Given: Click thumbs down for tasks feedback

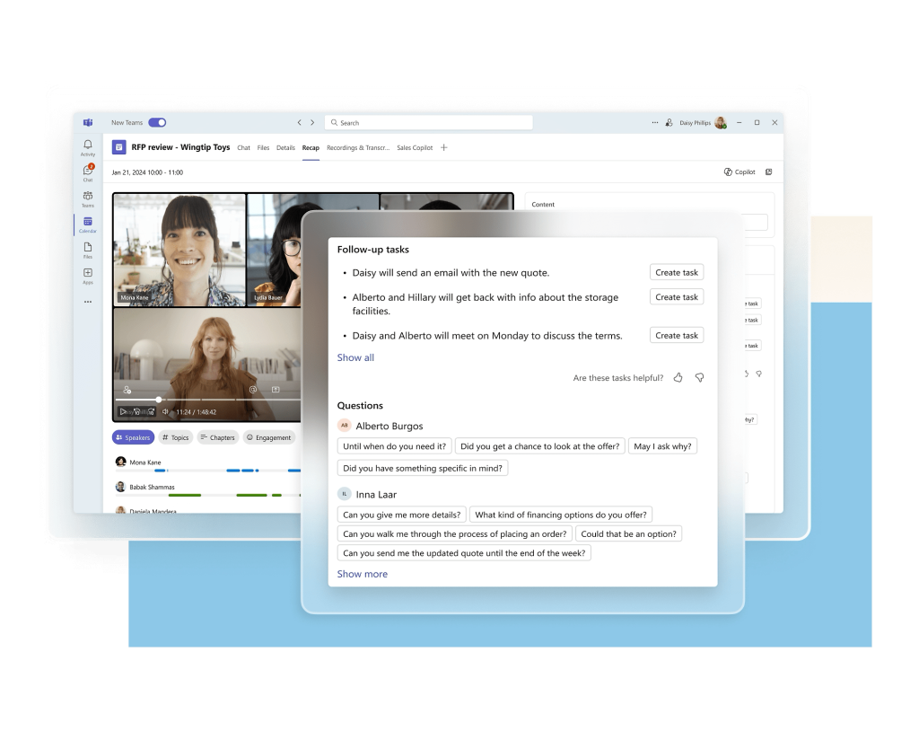Looking at the screenshot, I should [x=699, y=378].
